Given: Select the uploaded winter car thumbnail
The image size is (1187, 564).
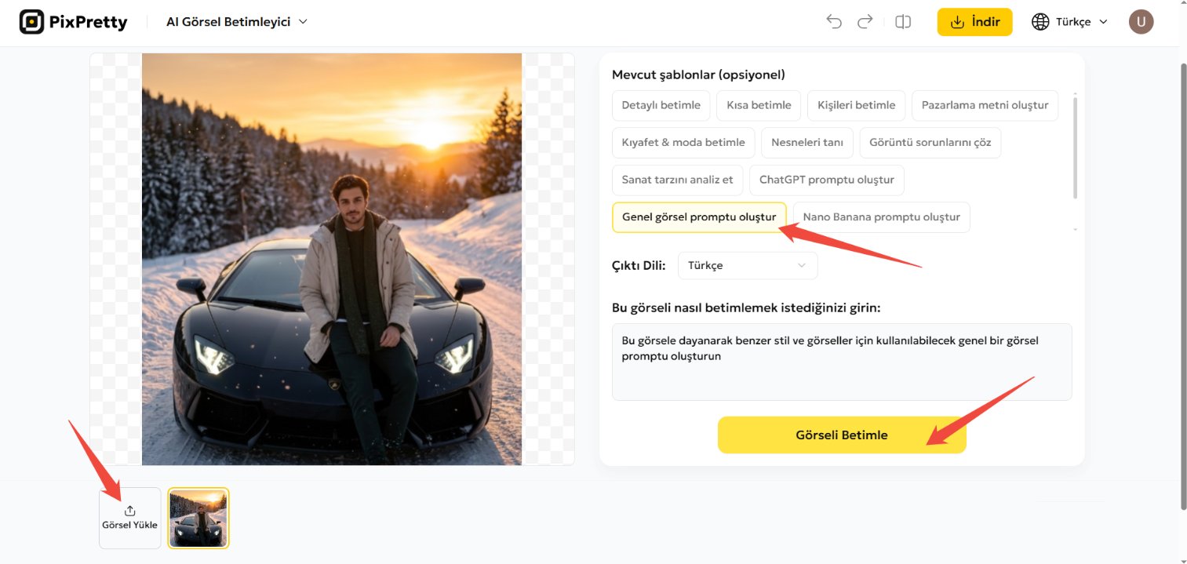Looking at the screenshot, I should pyautogui.click(x=198, y=518).
